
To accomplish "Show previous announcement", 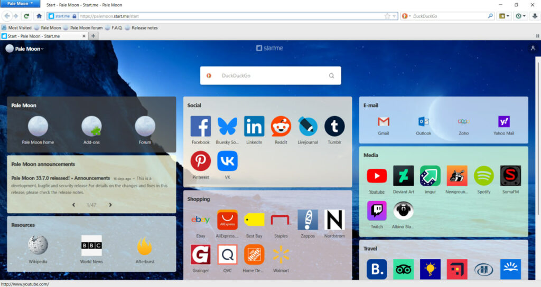I will pyautogui.click(x=73, y=205).
